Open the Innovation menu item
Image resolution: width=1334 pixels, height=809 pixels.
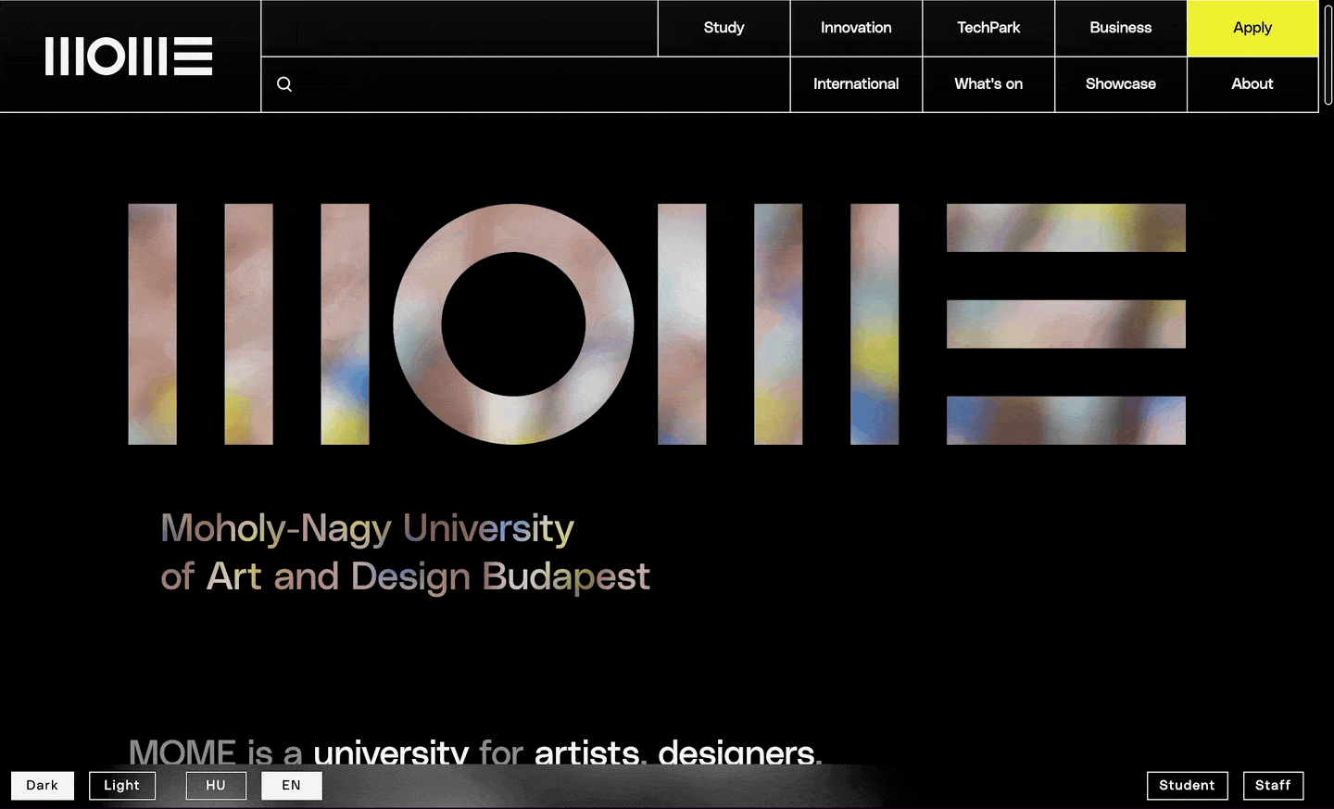pos(856,28)
